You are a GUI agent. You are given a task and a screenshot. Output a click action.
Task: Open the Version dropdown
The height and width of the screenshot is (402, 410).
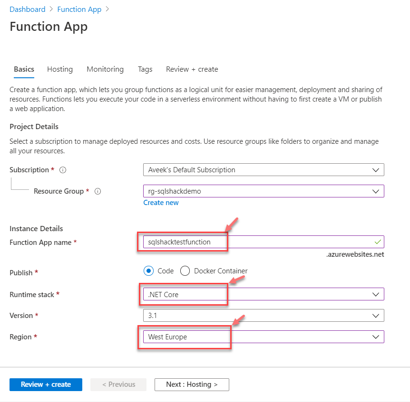point(264,315)
